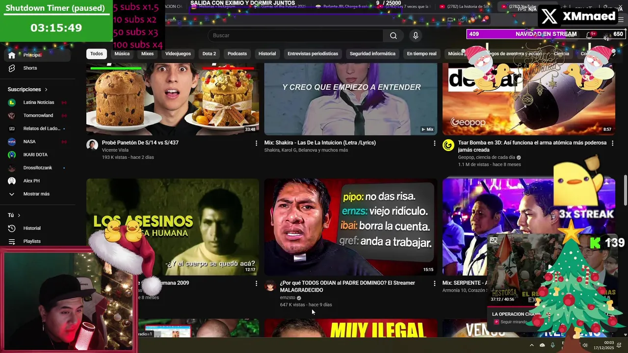Visit Geopop, ciencia de cada día channel link

487,157
